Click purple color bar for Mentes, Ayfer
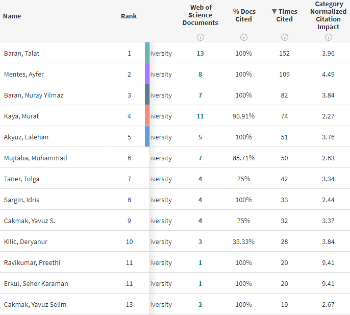Image resolution: width=350 pixels, height=315 pixels. click(x=147, y=74)
